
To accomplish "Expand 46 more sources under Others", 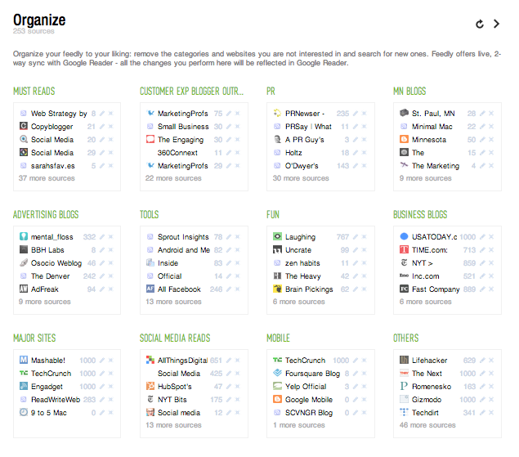I will [x=427, y=425].
